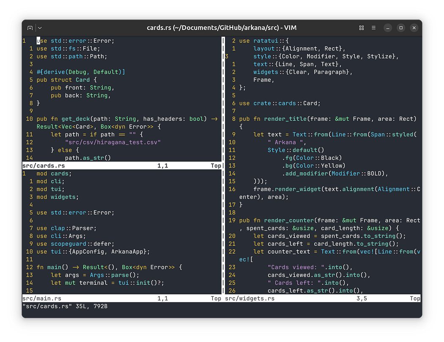Close the VIM terminal window

(414, 28)
